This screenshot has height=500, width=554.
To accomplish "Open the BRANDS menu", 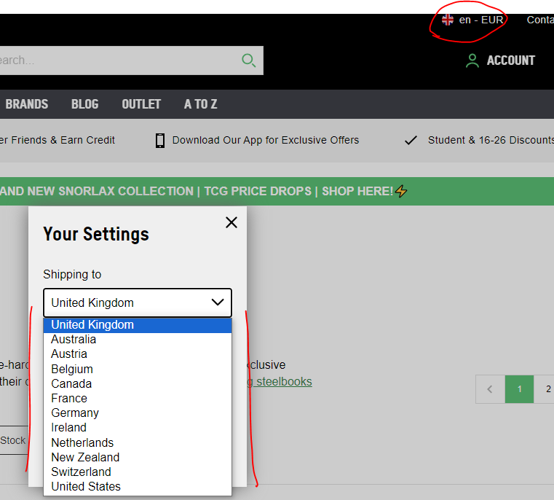I will [x=27, y=104].
